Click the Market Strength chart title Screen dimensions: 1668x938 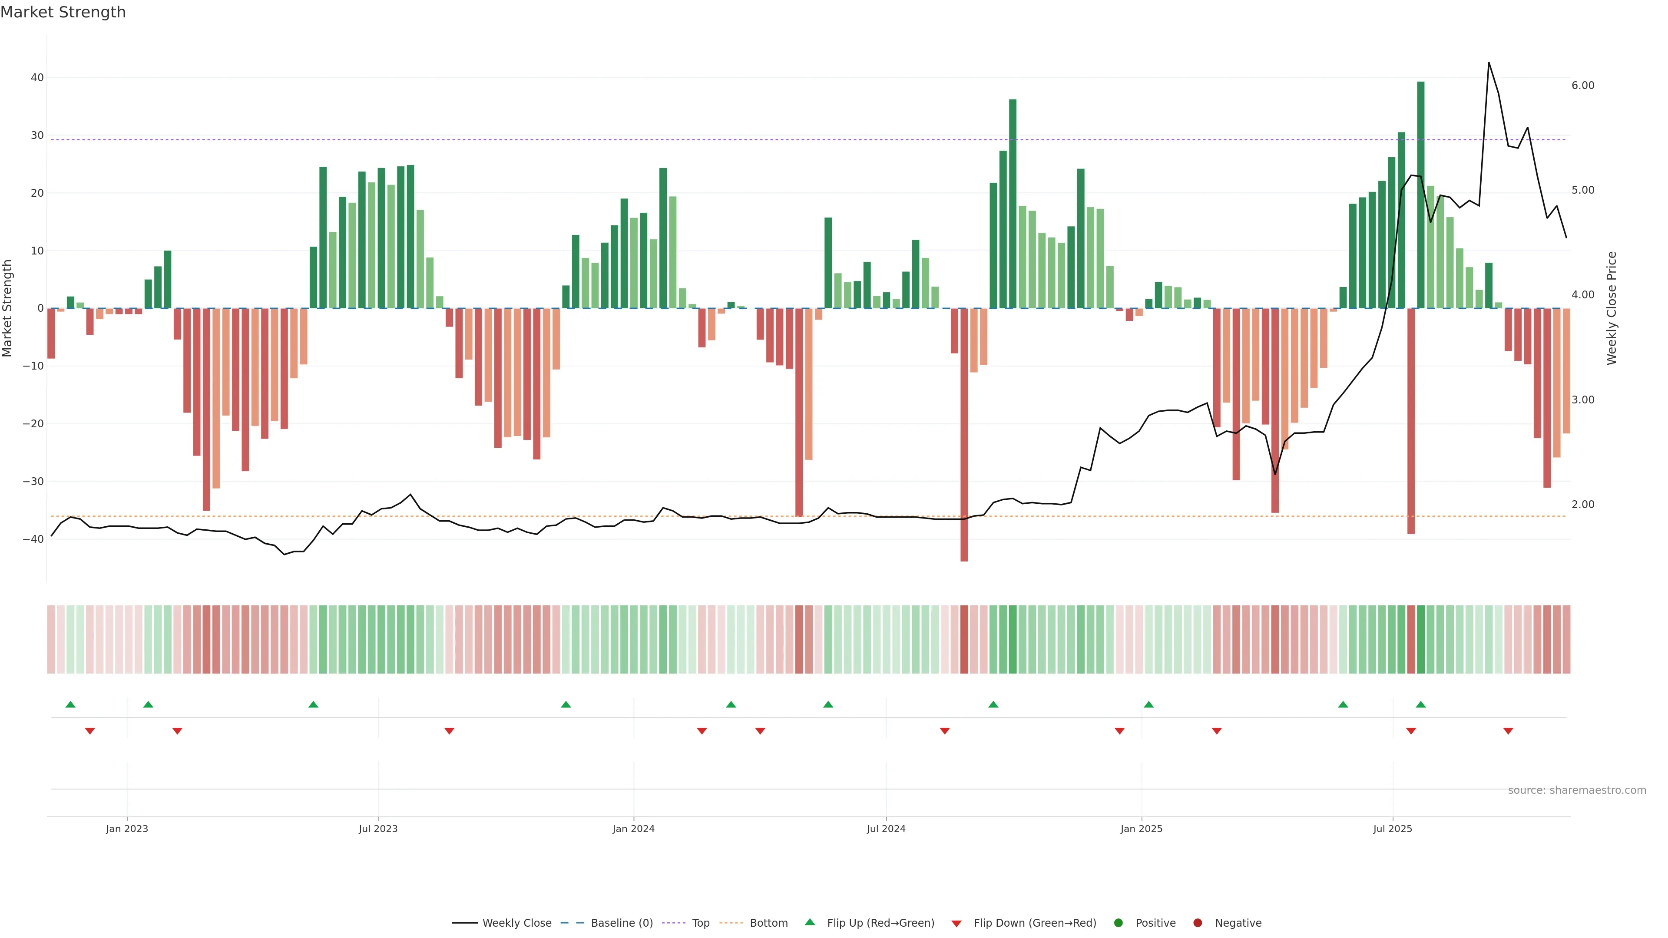coord(63,12)
